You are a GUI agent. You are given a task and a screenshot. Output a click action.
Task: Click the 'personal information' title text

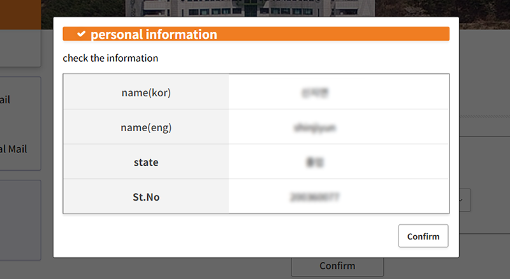tap(154, 34)
